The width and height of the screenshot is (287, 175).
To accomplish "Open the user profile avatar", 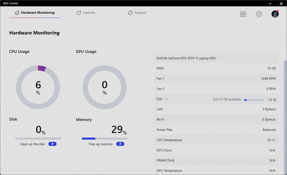I will [275, 14].
